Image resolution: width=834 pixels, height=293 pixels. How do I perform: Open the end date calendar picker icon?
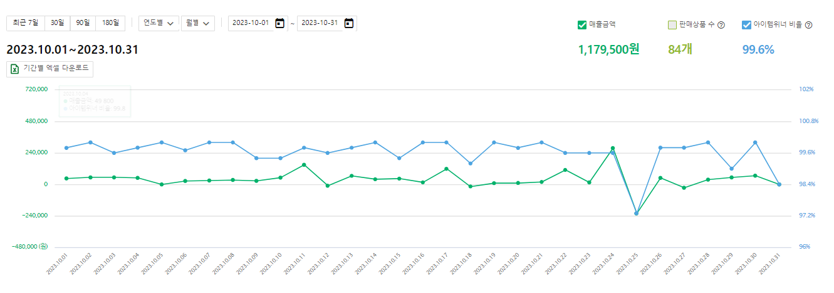pos(349,23)
